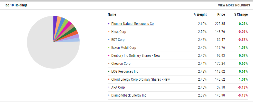Click the Price column header
255x104 pixels.
click(221, 14)
